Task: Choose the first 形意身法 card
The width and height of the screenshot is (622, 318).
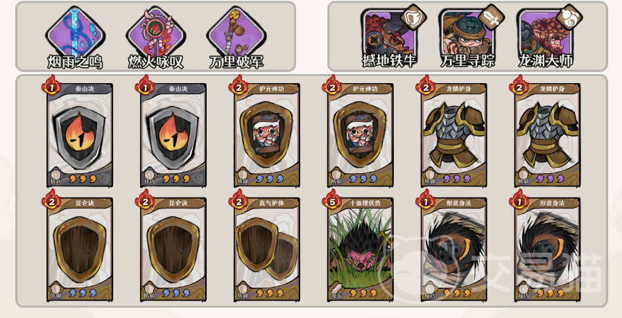Action: point(454,249)
